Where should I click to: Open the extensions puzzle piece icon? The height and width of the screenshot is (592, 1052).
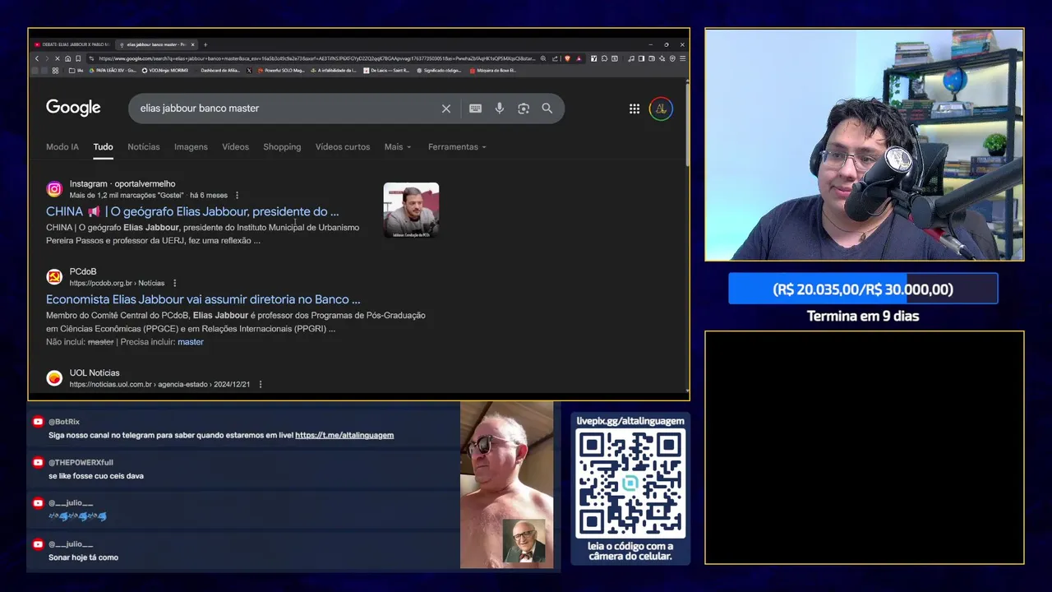604,58
